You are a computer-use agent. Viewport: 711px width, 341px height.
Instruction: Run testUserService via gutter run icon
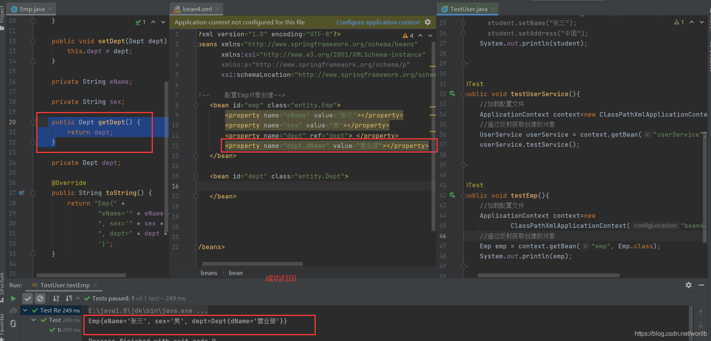452,94
